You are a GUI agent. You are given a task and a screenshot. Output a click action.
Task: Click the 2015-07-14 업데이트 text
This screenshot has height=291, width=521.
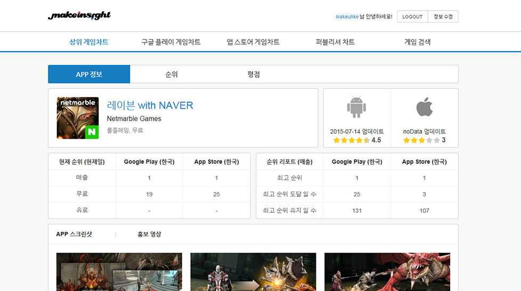(x=357, y=131)
